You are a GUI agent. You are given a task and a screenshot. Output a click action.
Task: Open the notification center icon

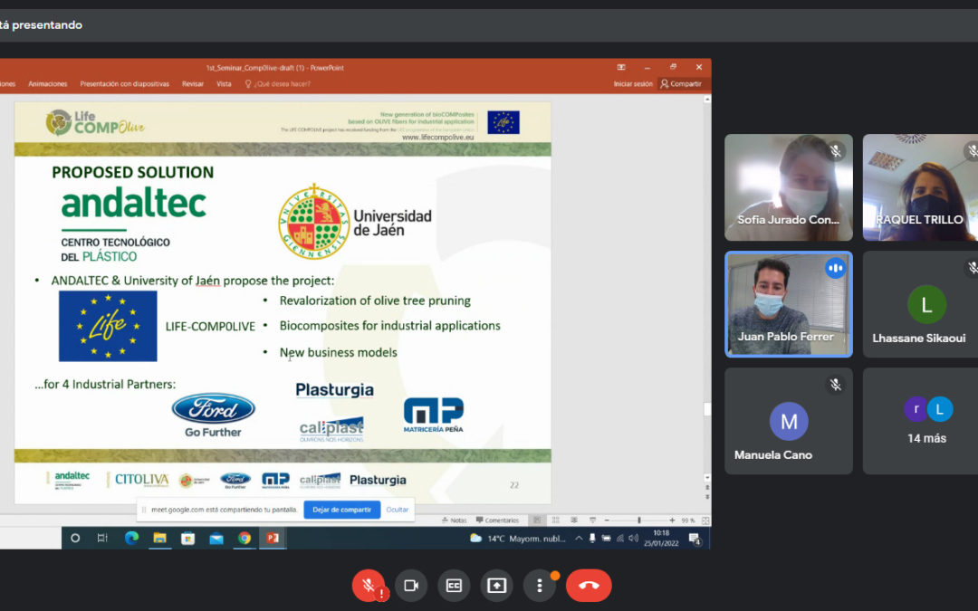coord(695,539)
